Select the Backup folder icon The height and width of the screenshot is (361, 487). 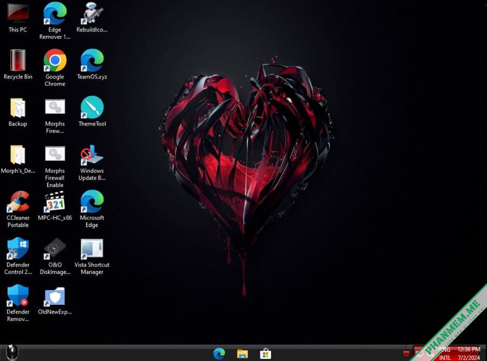[x=18, y=112]
